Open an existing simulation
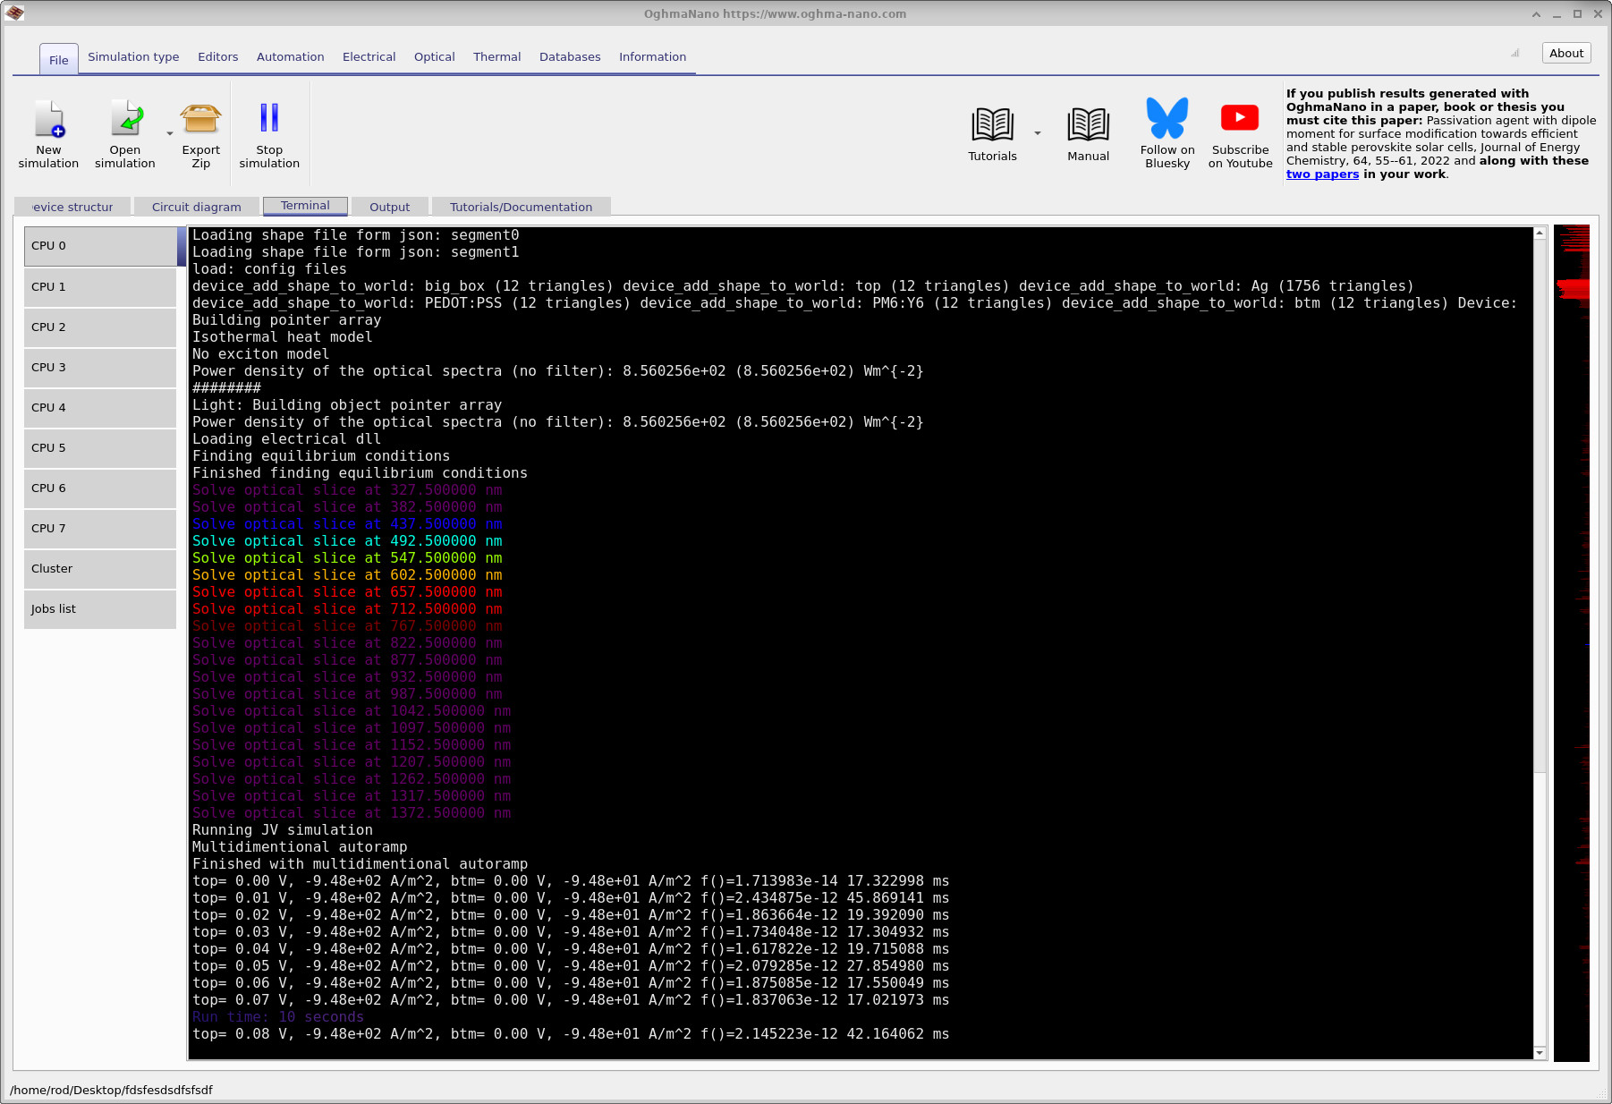This screenshot has height=1104, width=1612. 124,134
